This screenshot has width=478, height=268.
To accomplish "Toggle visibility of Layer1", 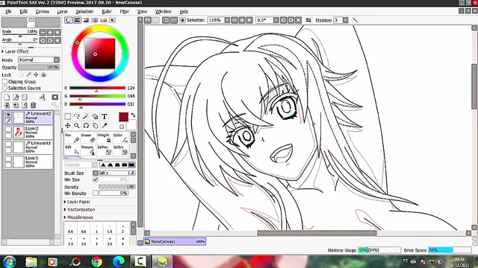I will [8, 159].
